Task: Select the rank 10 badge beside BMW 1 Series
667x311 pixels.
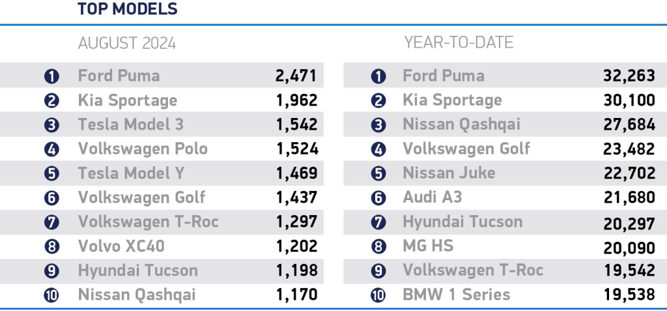Action: pos(378,295)
